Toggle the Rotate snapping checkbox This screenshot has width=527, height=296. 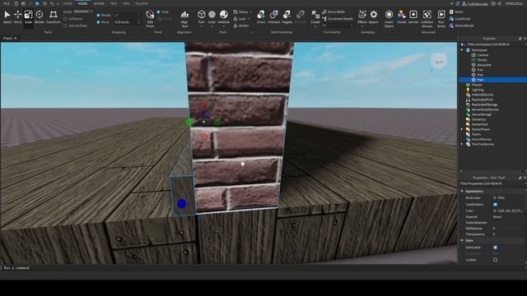click(x=98, y=16)
